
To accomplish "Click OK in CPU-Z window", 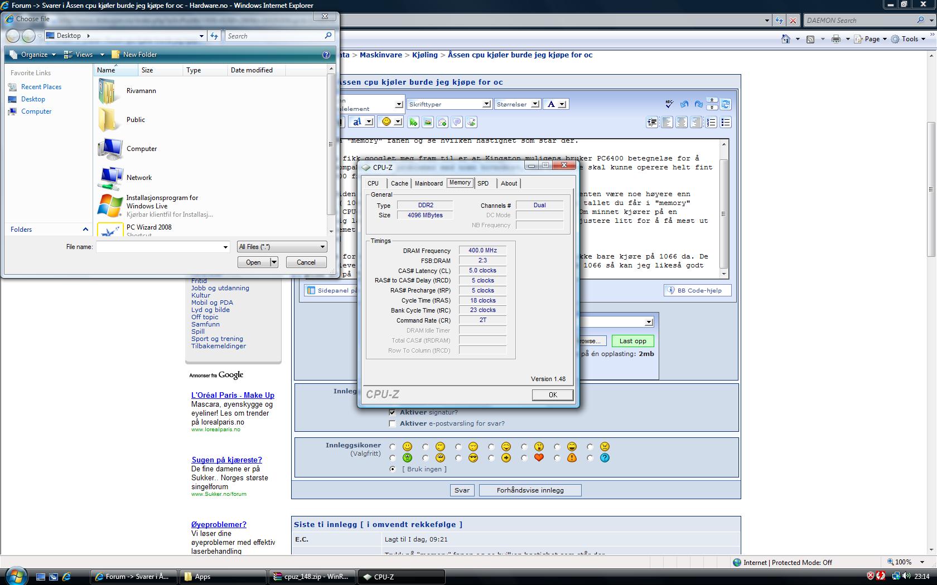I will click(x=553, y=394).
